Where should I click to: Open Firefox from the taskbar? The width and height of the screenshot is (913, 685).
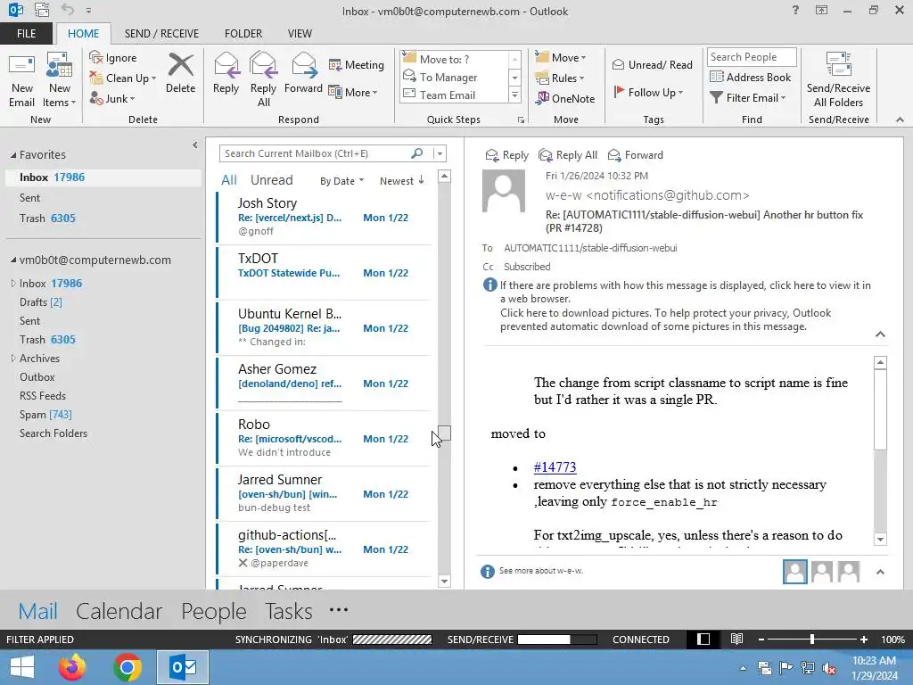(72, 667)
